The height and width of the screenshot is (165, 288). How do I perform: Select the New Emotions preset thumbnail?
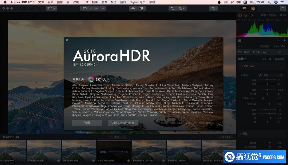(79, 152)
